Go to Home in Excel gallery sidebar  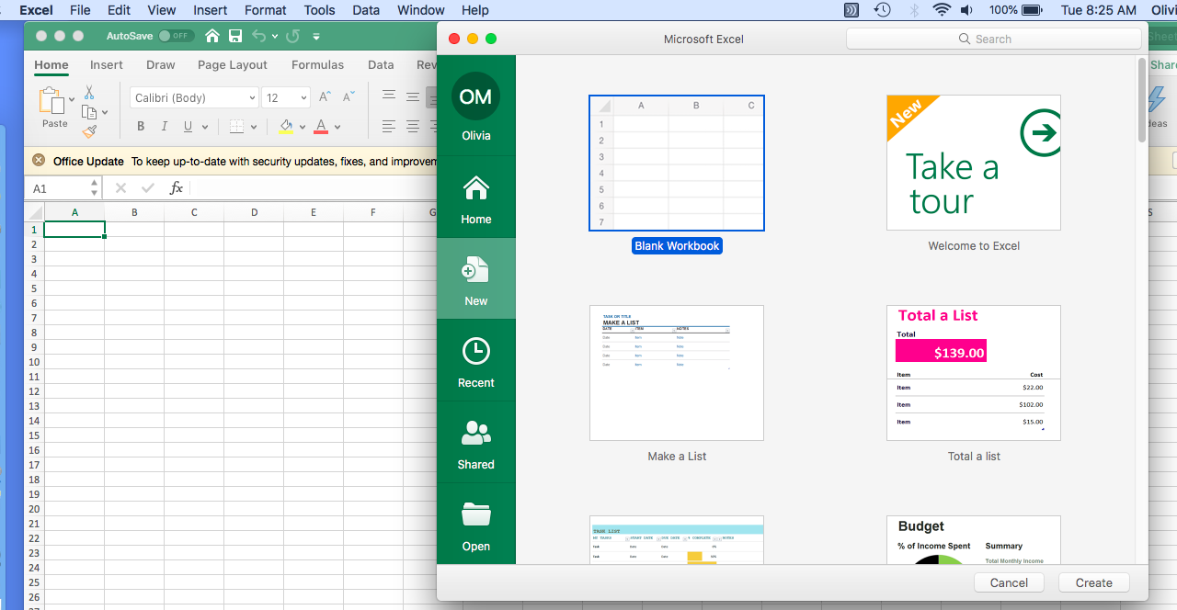pyautogui.click(x=476, y=199)
